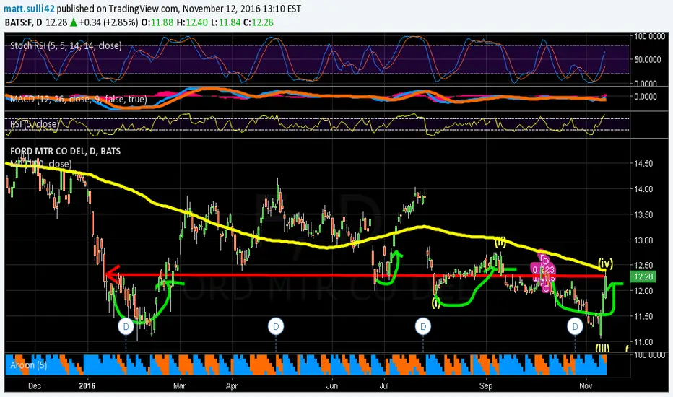Click the H:12.40 high value
Viewport: 673px width, 397px height.
pyautogui.click(x=192, y=22)
